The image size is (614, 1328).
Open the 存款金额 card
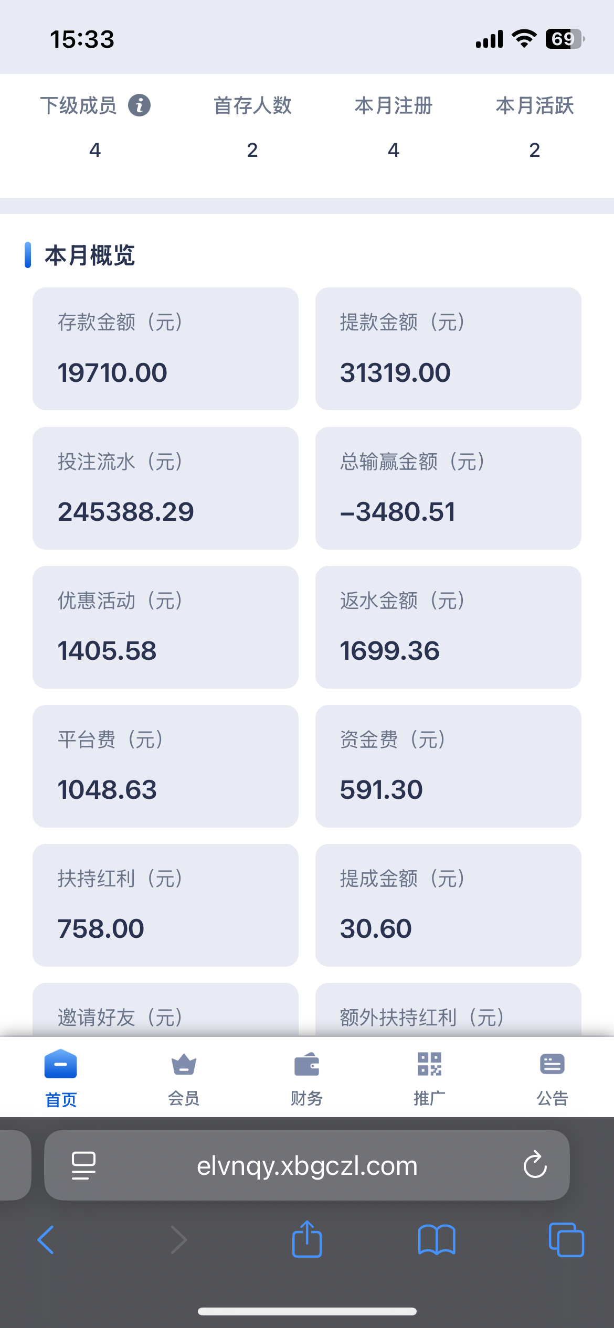tap(165, 349)
